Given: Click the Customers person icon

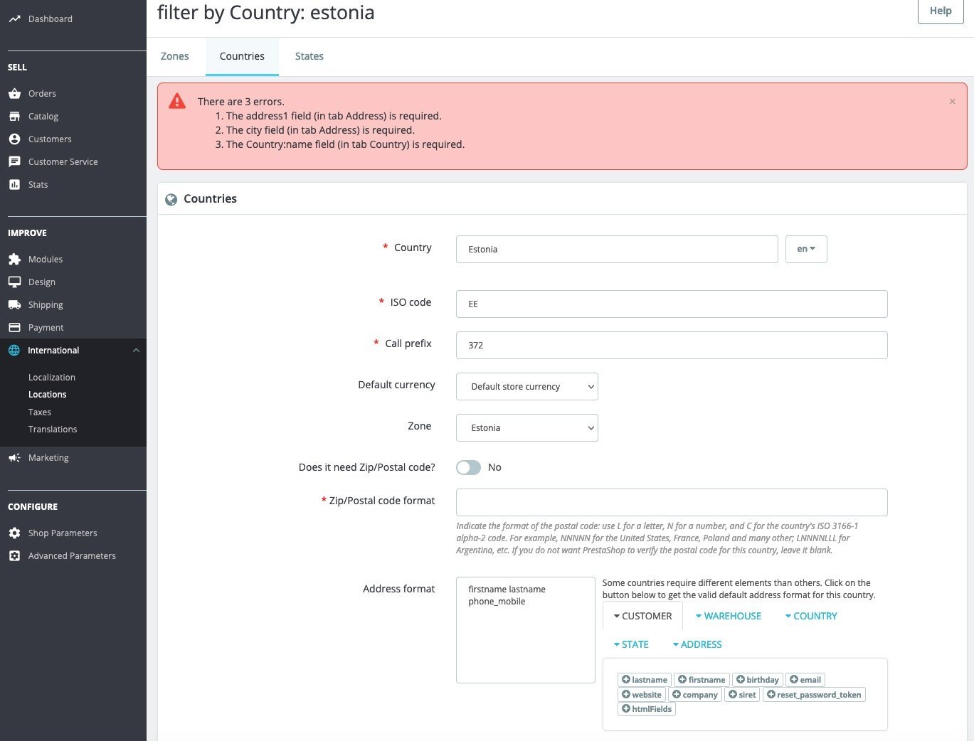Looking at the screenshot, I should [14, 139].
